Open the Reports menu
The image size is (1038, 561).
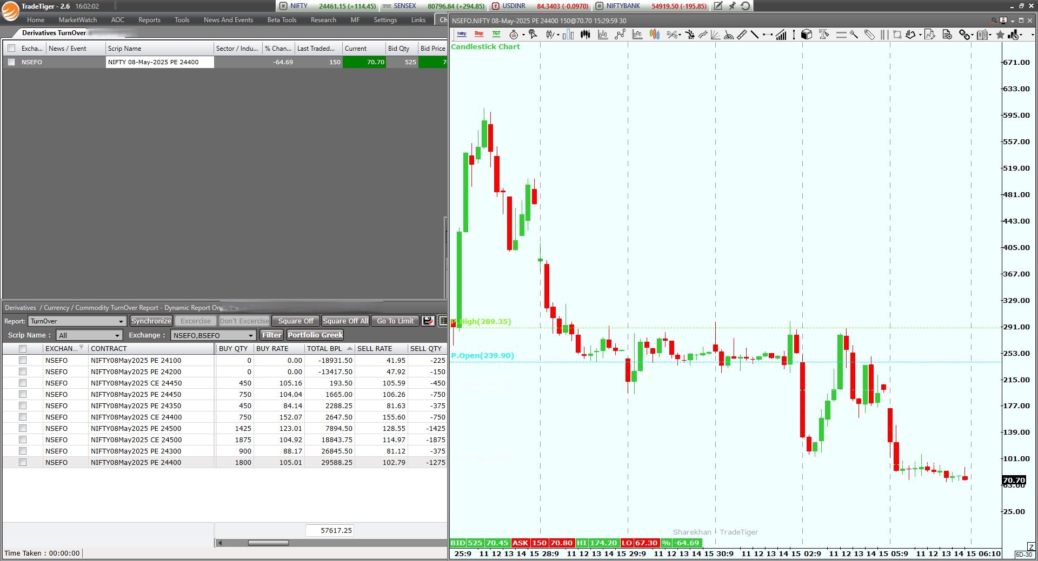pyautogui.click(x=149, y=20)
